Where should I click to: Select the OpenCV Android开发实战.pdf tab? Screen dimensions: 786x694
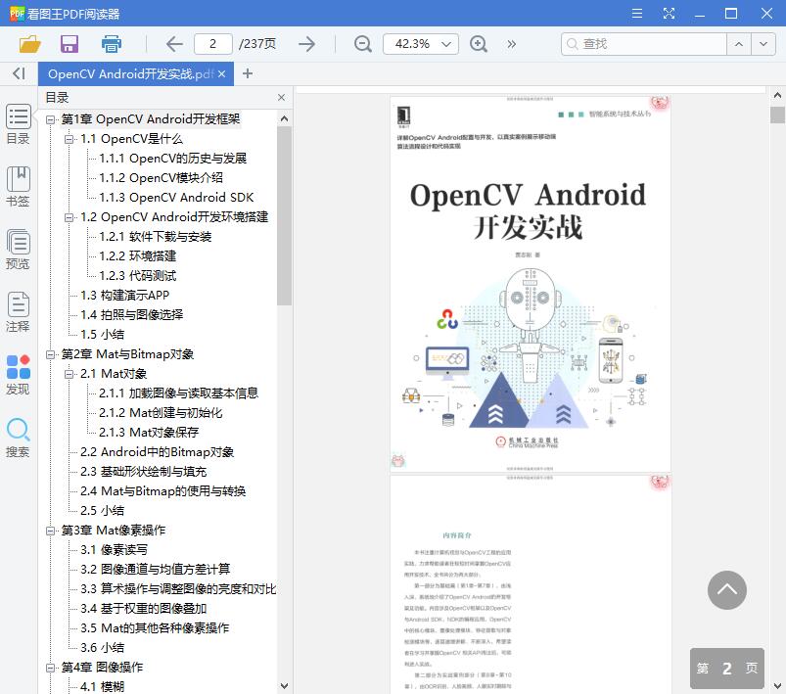point(127,73)
